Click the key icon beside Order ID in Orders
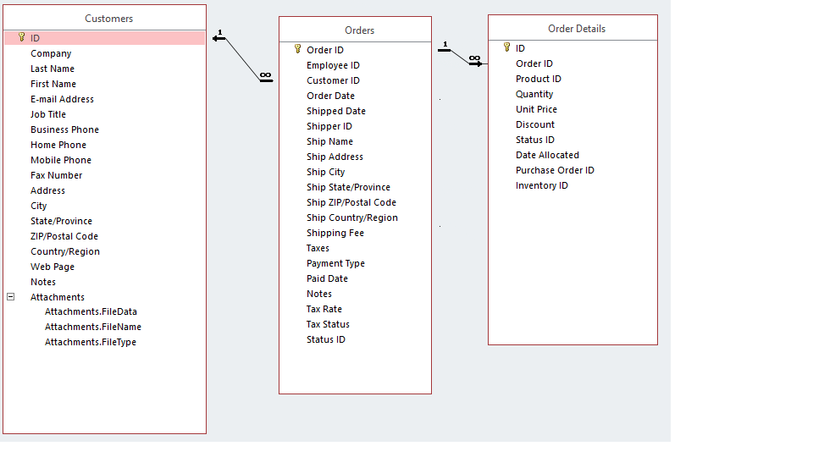The height and width of the screenshot is (457, 813). [298, 49]
